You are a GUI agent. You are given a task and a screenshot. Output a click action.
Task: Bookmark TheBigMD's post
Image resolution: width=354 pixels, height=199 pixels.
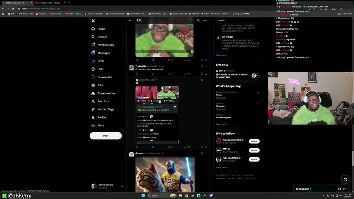(x=201, y=74)
